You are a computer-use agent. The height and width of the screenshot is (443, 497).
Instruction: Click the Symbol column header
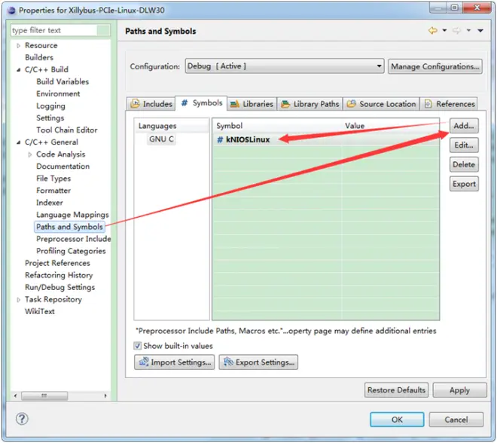(x=276, y=126)
